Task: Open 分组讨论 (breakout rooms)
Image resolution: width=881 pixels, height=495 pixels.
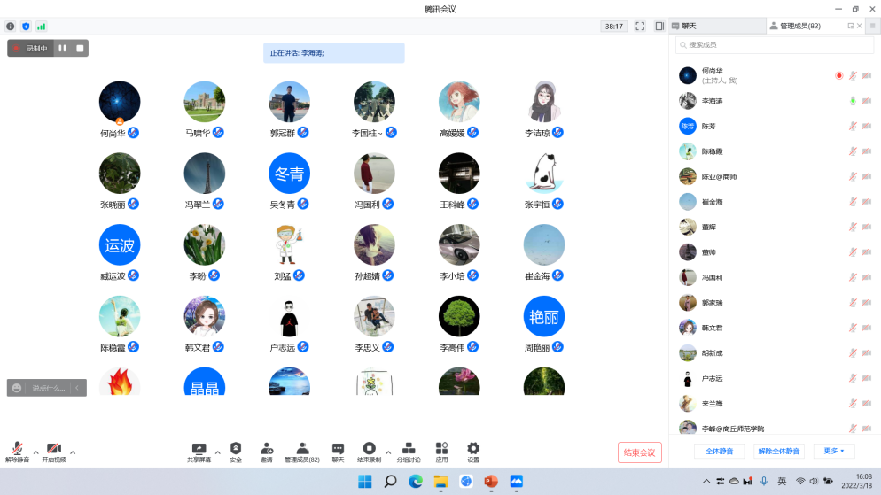Action: [409, 452]
